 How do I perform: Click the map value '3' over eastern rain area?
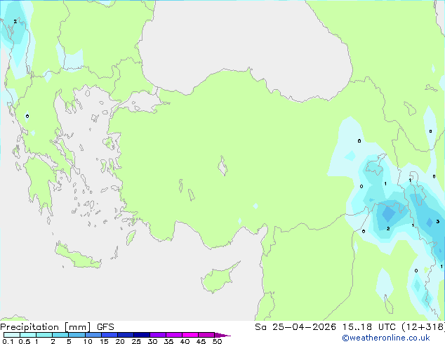pyautogui.click(x=437, y=221)
